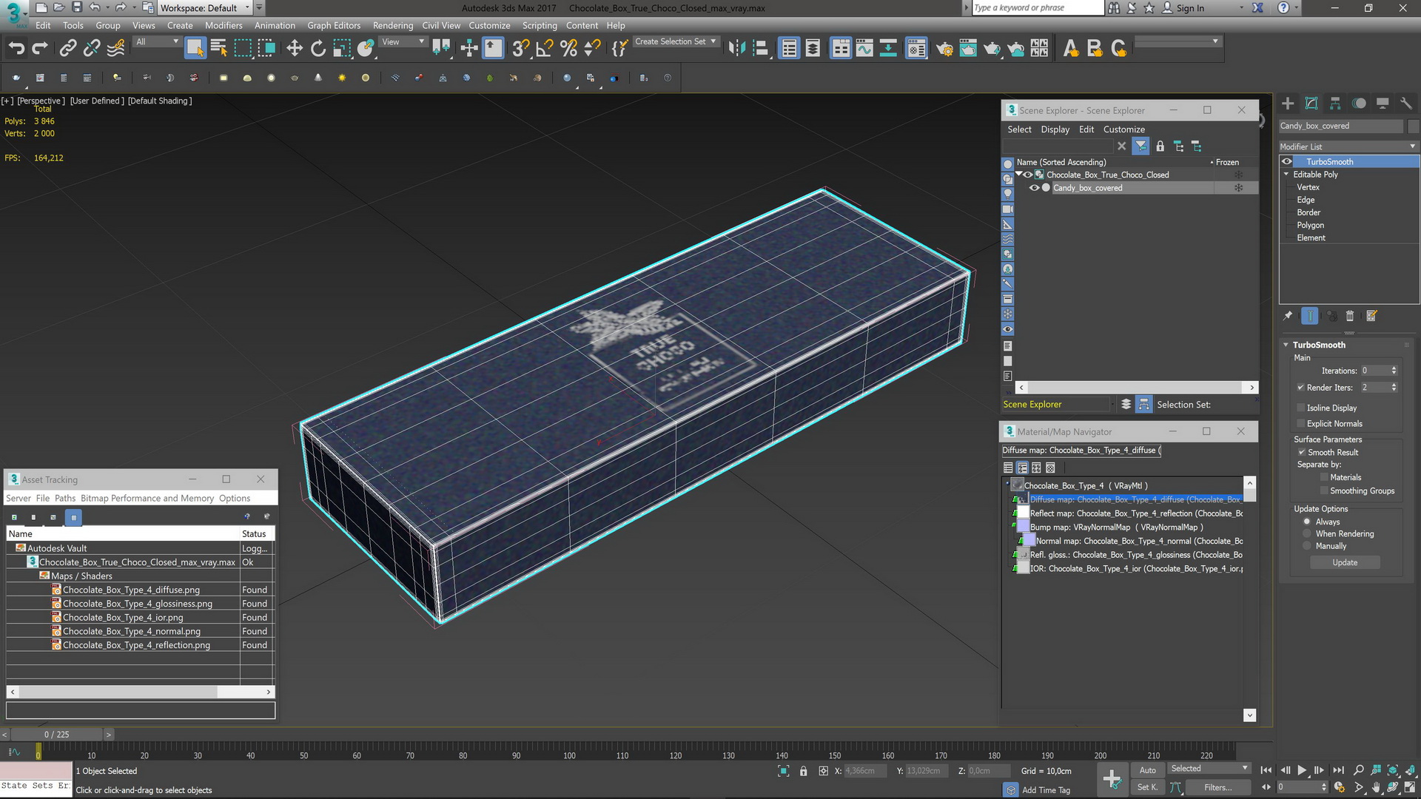
Task: Toggle the Scene Explorer lock icon
Action: pos(1160,146)
